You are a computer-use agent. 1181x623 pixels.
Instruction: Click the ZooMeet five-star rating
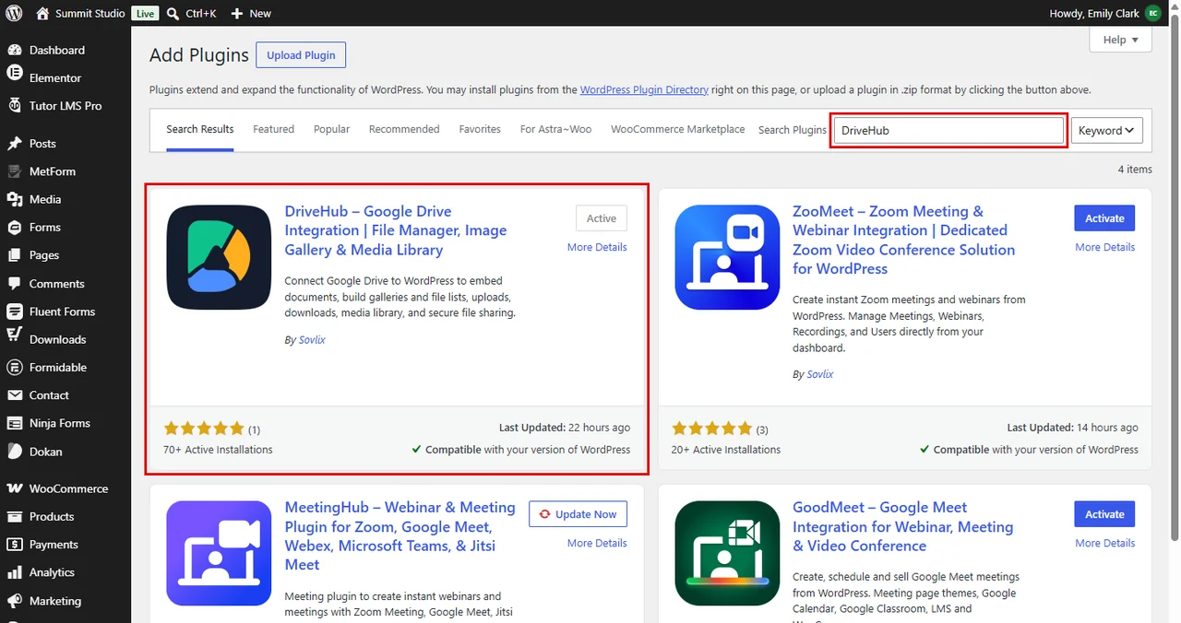point(711,429)
